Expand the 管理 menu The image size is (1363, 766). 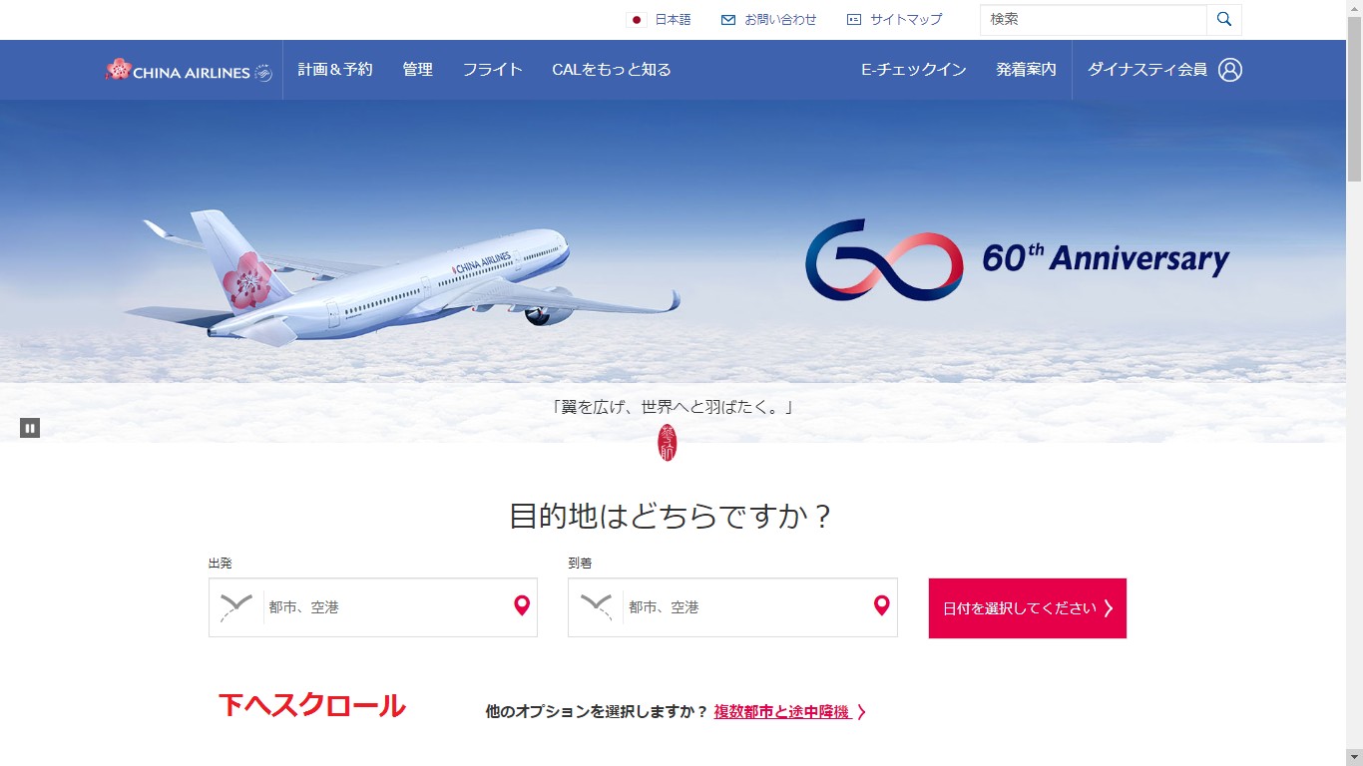tap(417, 70)
